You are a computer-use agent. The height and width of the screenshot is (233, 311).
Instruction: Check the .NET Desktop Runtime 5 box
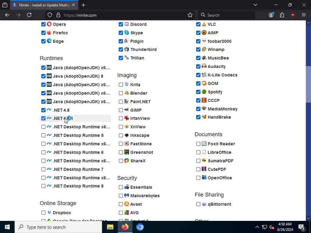click(43, 135)
